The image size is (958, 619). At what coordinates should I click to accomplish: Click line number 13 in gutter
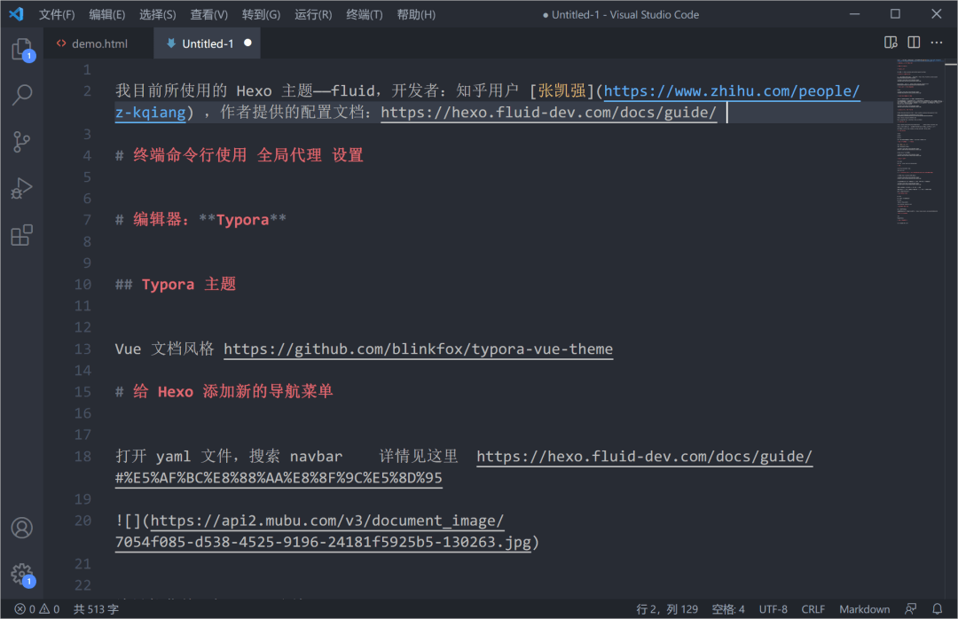point(82,349)
